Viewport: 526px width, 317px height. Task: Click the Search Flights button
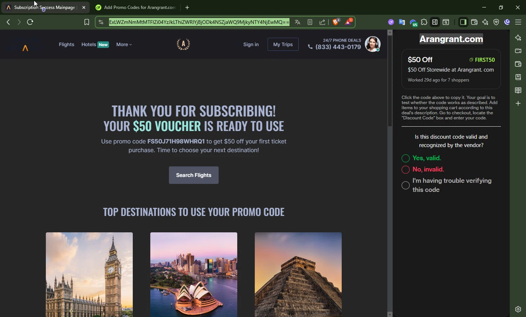(x=194, y=175)
